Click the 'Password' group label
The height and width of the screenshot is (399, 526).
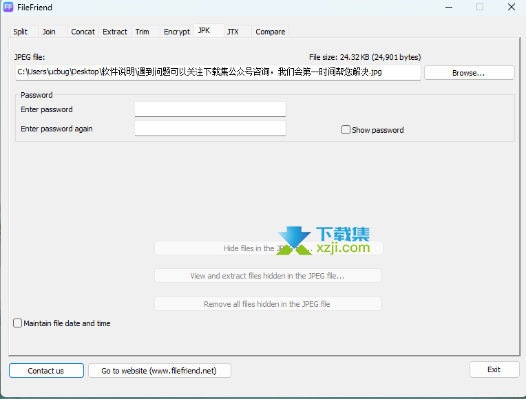click(x=36, y=95)
